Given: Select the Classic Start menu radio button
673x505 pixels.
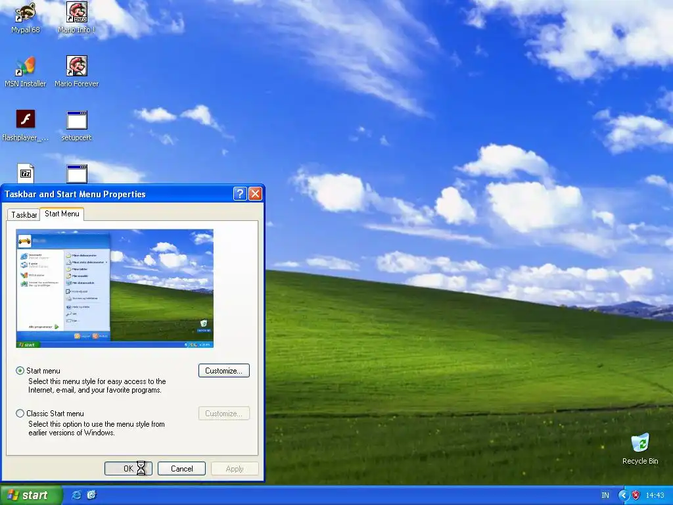Looking at the screenshot, I should pos(20,413).
